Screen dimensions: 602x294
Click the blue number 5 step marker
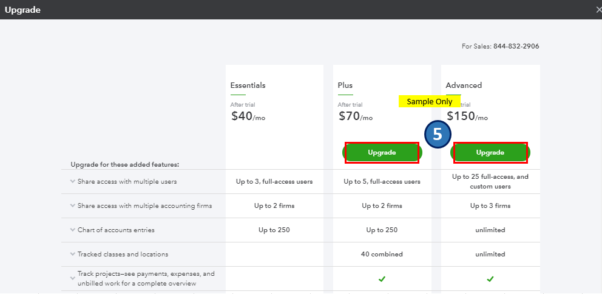[437, 135]
